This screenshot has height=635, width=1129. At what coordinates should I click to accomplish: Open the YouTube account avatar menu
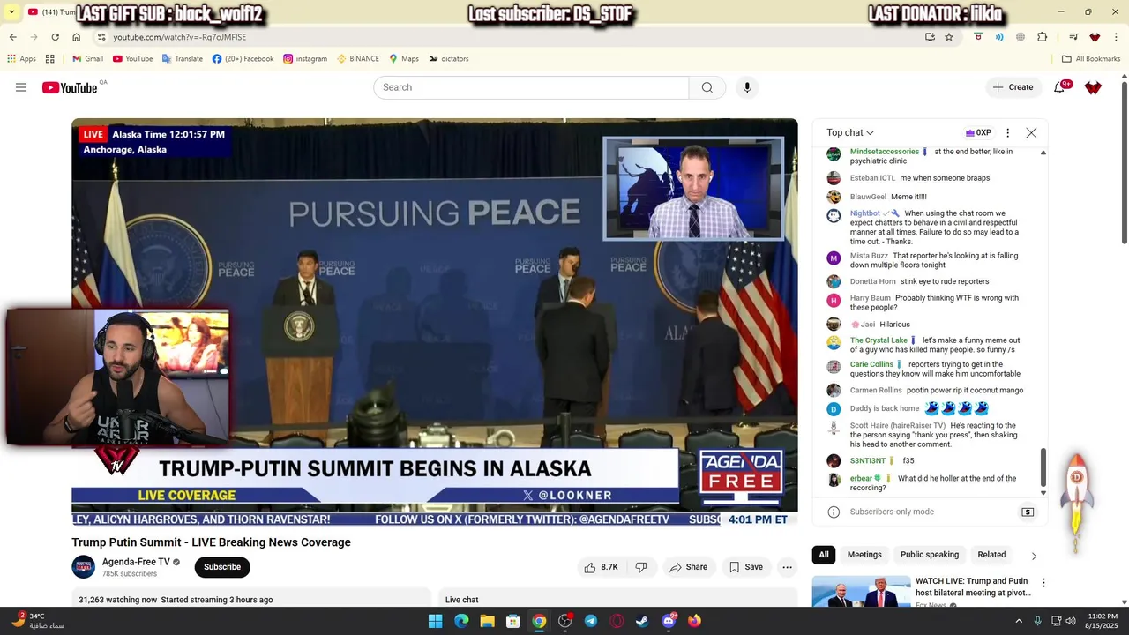pos(1094,87)
